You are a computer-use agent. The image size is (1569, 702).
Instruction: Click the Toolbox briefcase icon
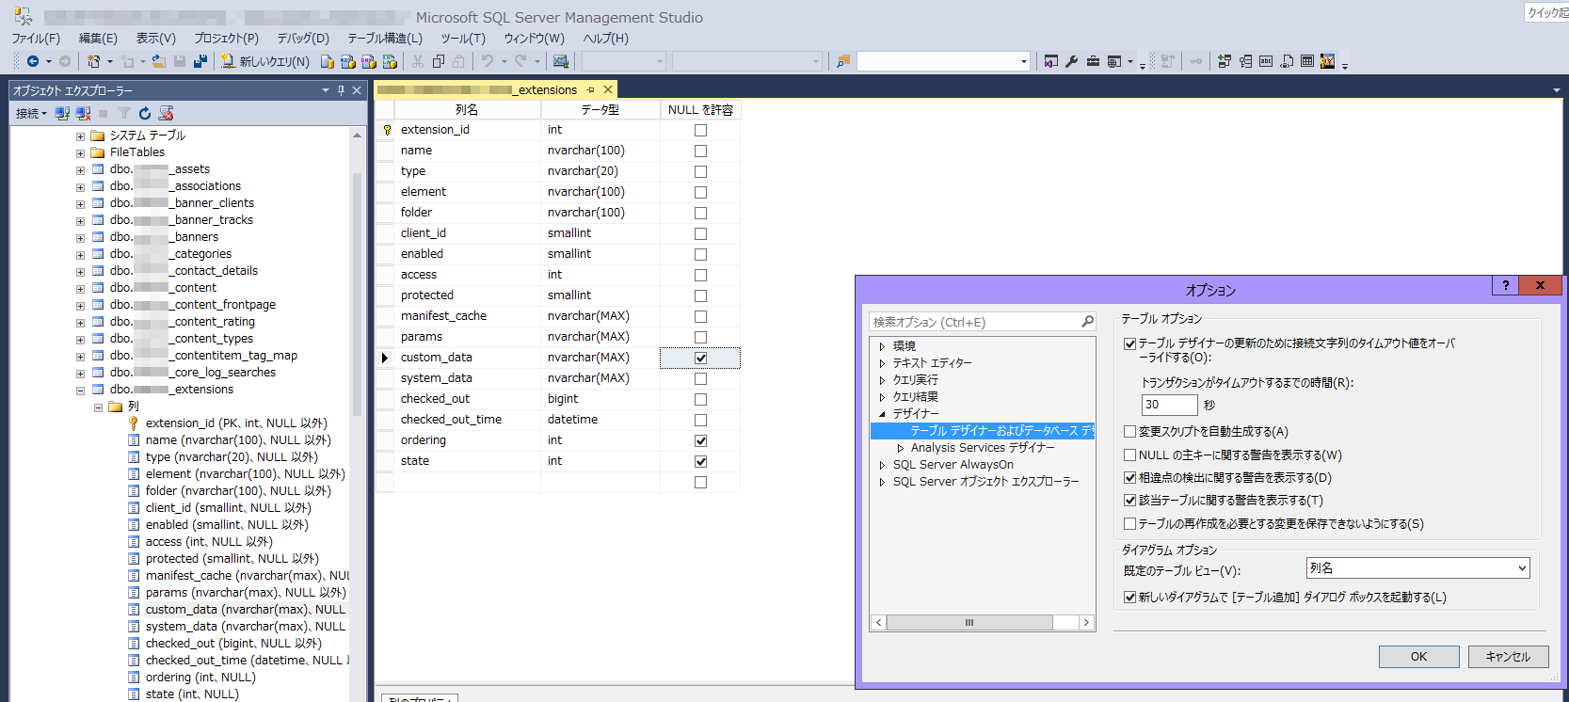click(1093, 61)
